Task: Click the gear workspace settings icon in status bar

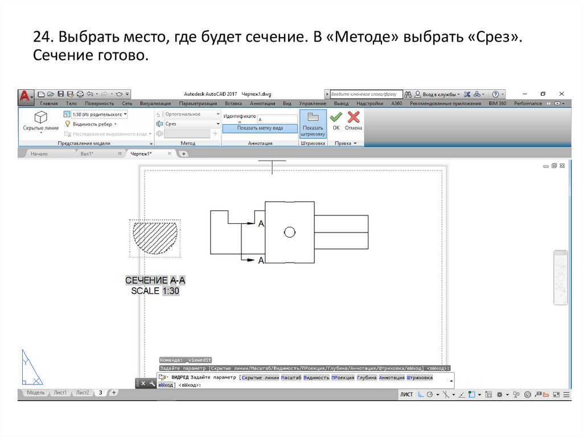Action: (x=499, y=395)
